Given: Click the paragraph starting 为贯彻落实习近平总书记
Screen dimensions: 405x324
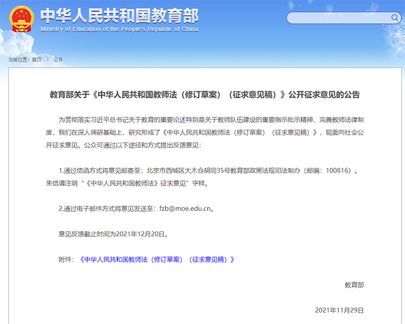Looking at the screenshot, I should 205,132.
